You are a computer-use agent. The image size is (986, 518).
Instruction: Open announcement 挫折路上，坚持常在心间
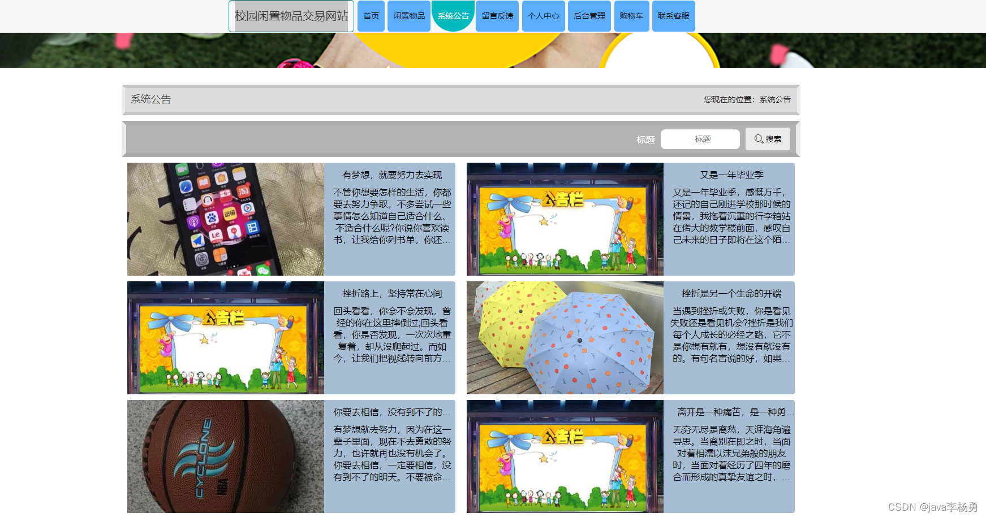(x=392, y=294)
